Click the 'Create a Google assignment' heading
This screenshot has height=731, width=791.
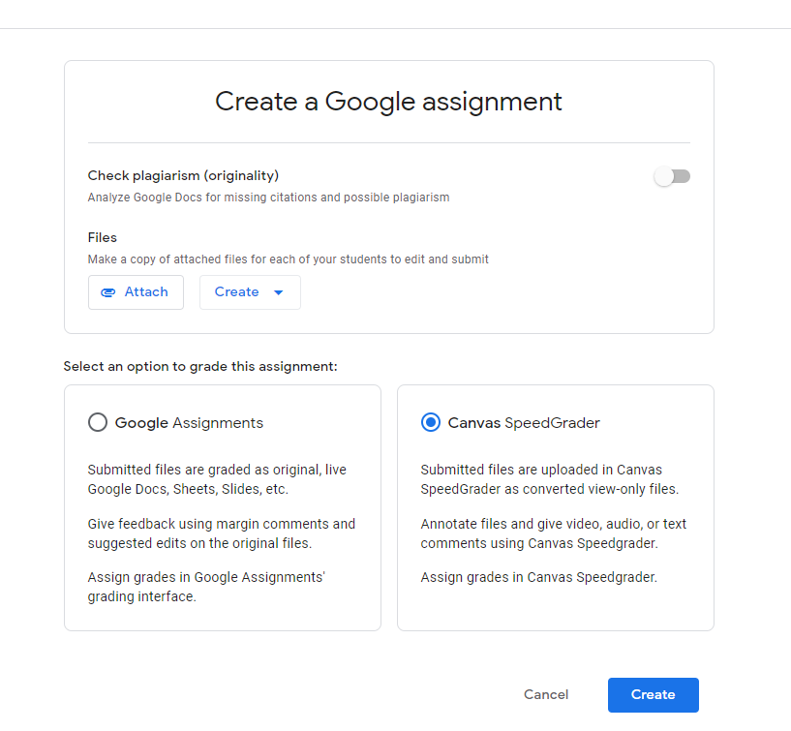tap(388, 102)
